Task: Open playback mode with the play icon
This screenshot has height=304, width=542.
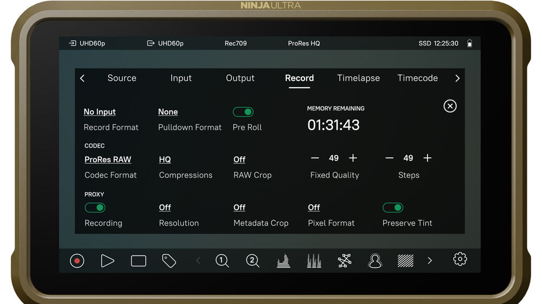Action: coord(107,261)
